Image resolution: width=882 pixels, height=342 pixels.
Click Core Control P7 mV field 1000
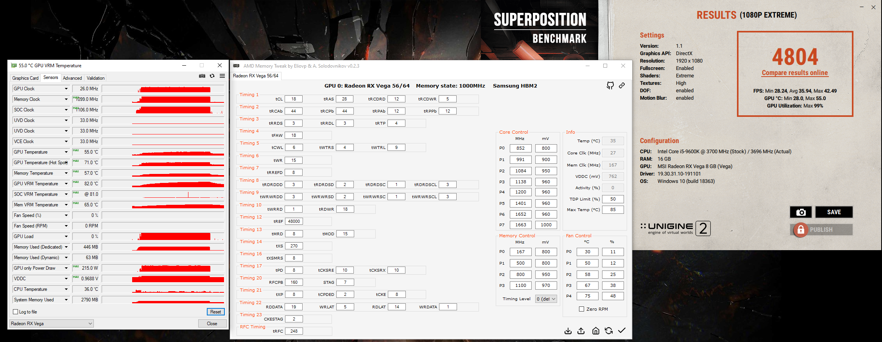click(546, 225)
